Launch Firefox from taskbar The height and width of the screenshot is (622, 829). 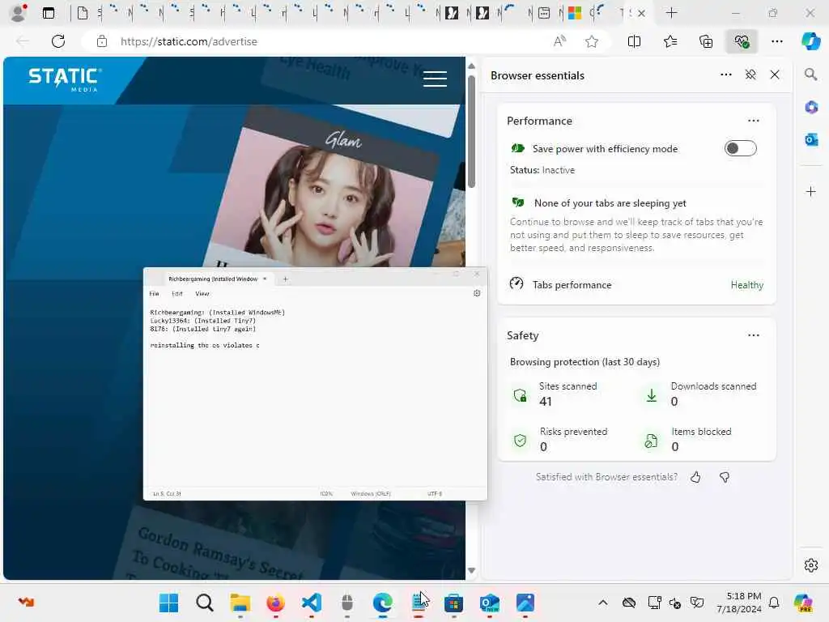[x=275, y=603]
